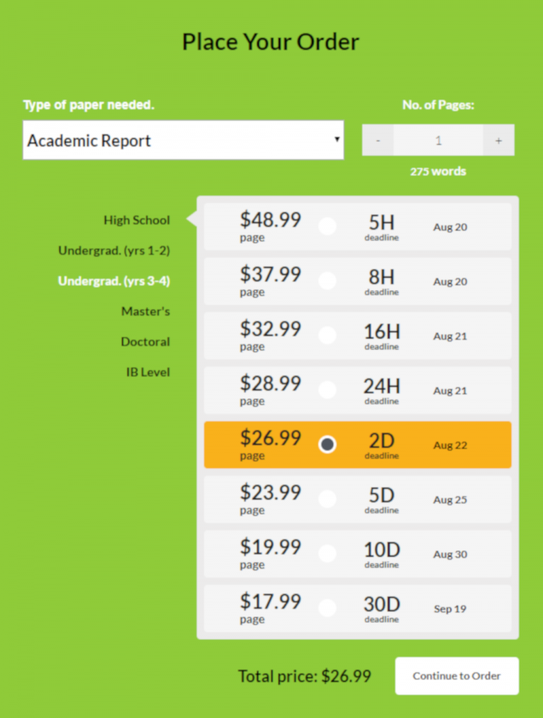This screenshot has width=543, height=718.
Task: Choose the $19.99 10D deadline radio
Action: pos(327,553)
